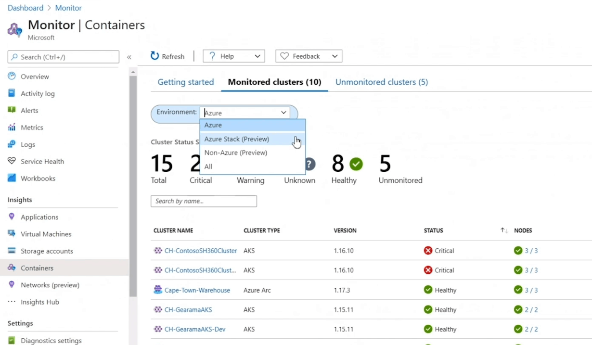
Task: Click the Search by name field
Action: 204,201
